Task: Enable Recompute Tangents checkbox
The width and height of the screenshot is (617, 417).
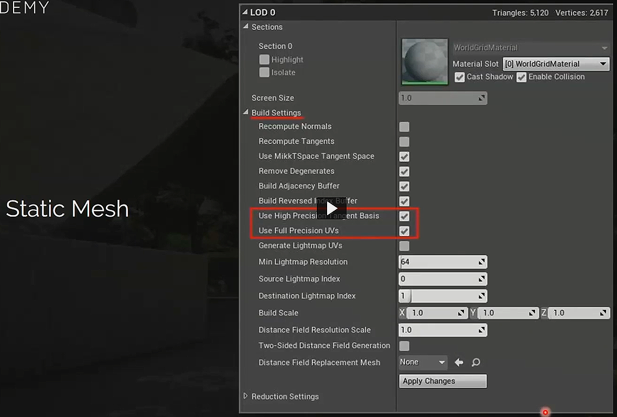Action: click(404, 142)
